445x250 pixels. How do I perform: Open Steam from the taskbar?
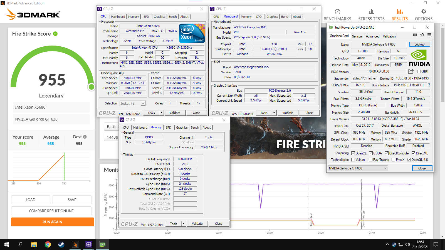pyautogui.click(x=61, y=244)
